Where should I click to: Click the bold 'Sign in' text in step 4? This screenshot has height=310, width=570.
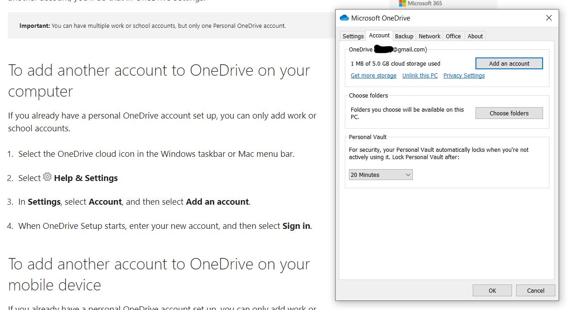click(296, 226)
